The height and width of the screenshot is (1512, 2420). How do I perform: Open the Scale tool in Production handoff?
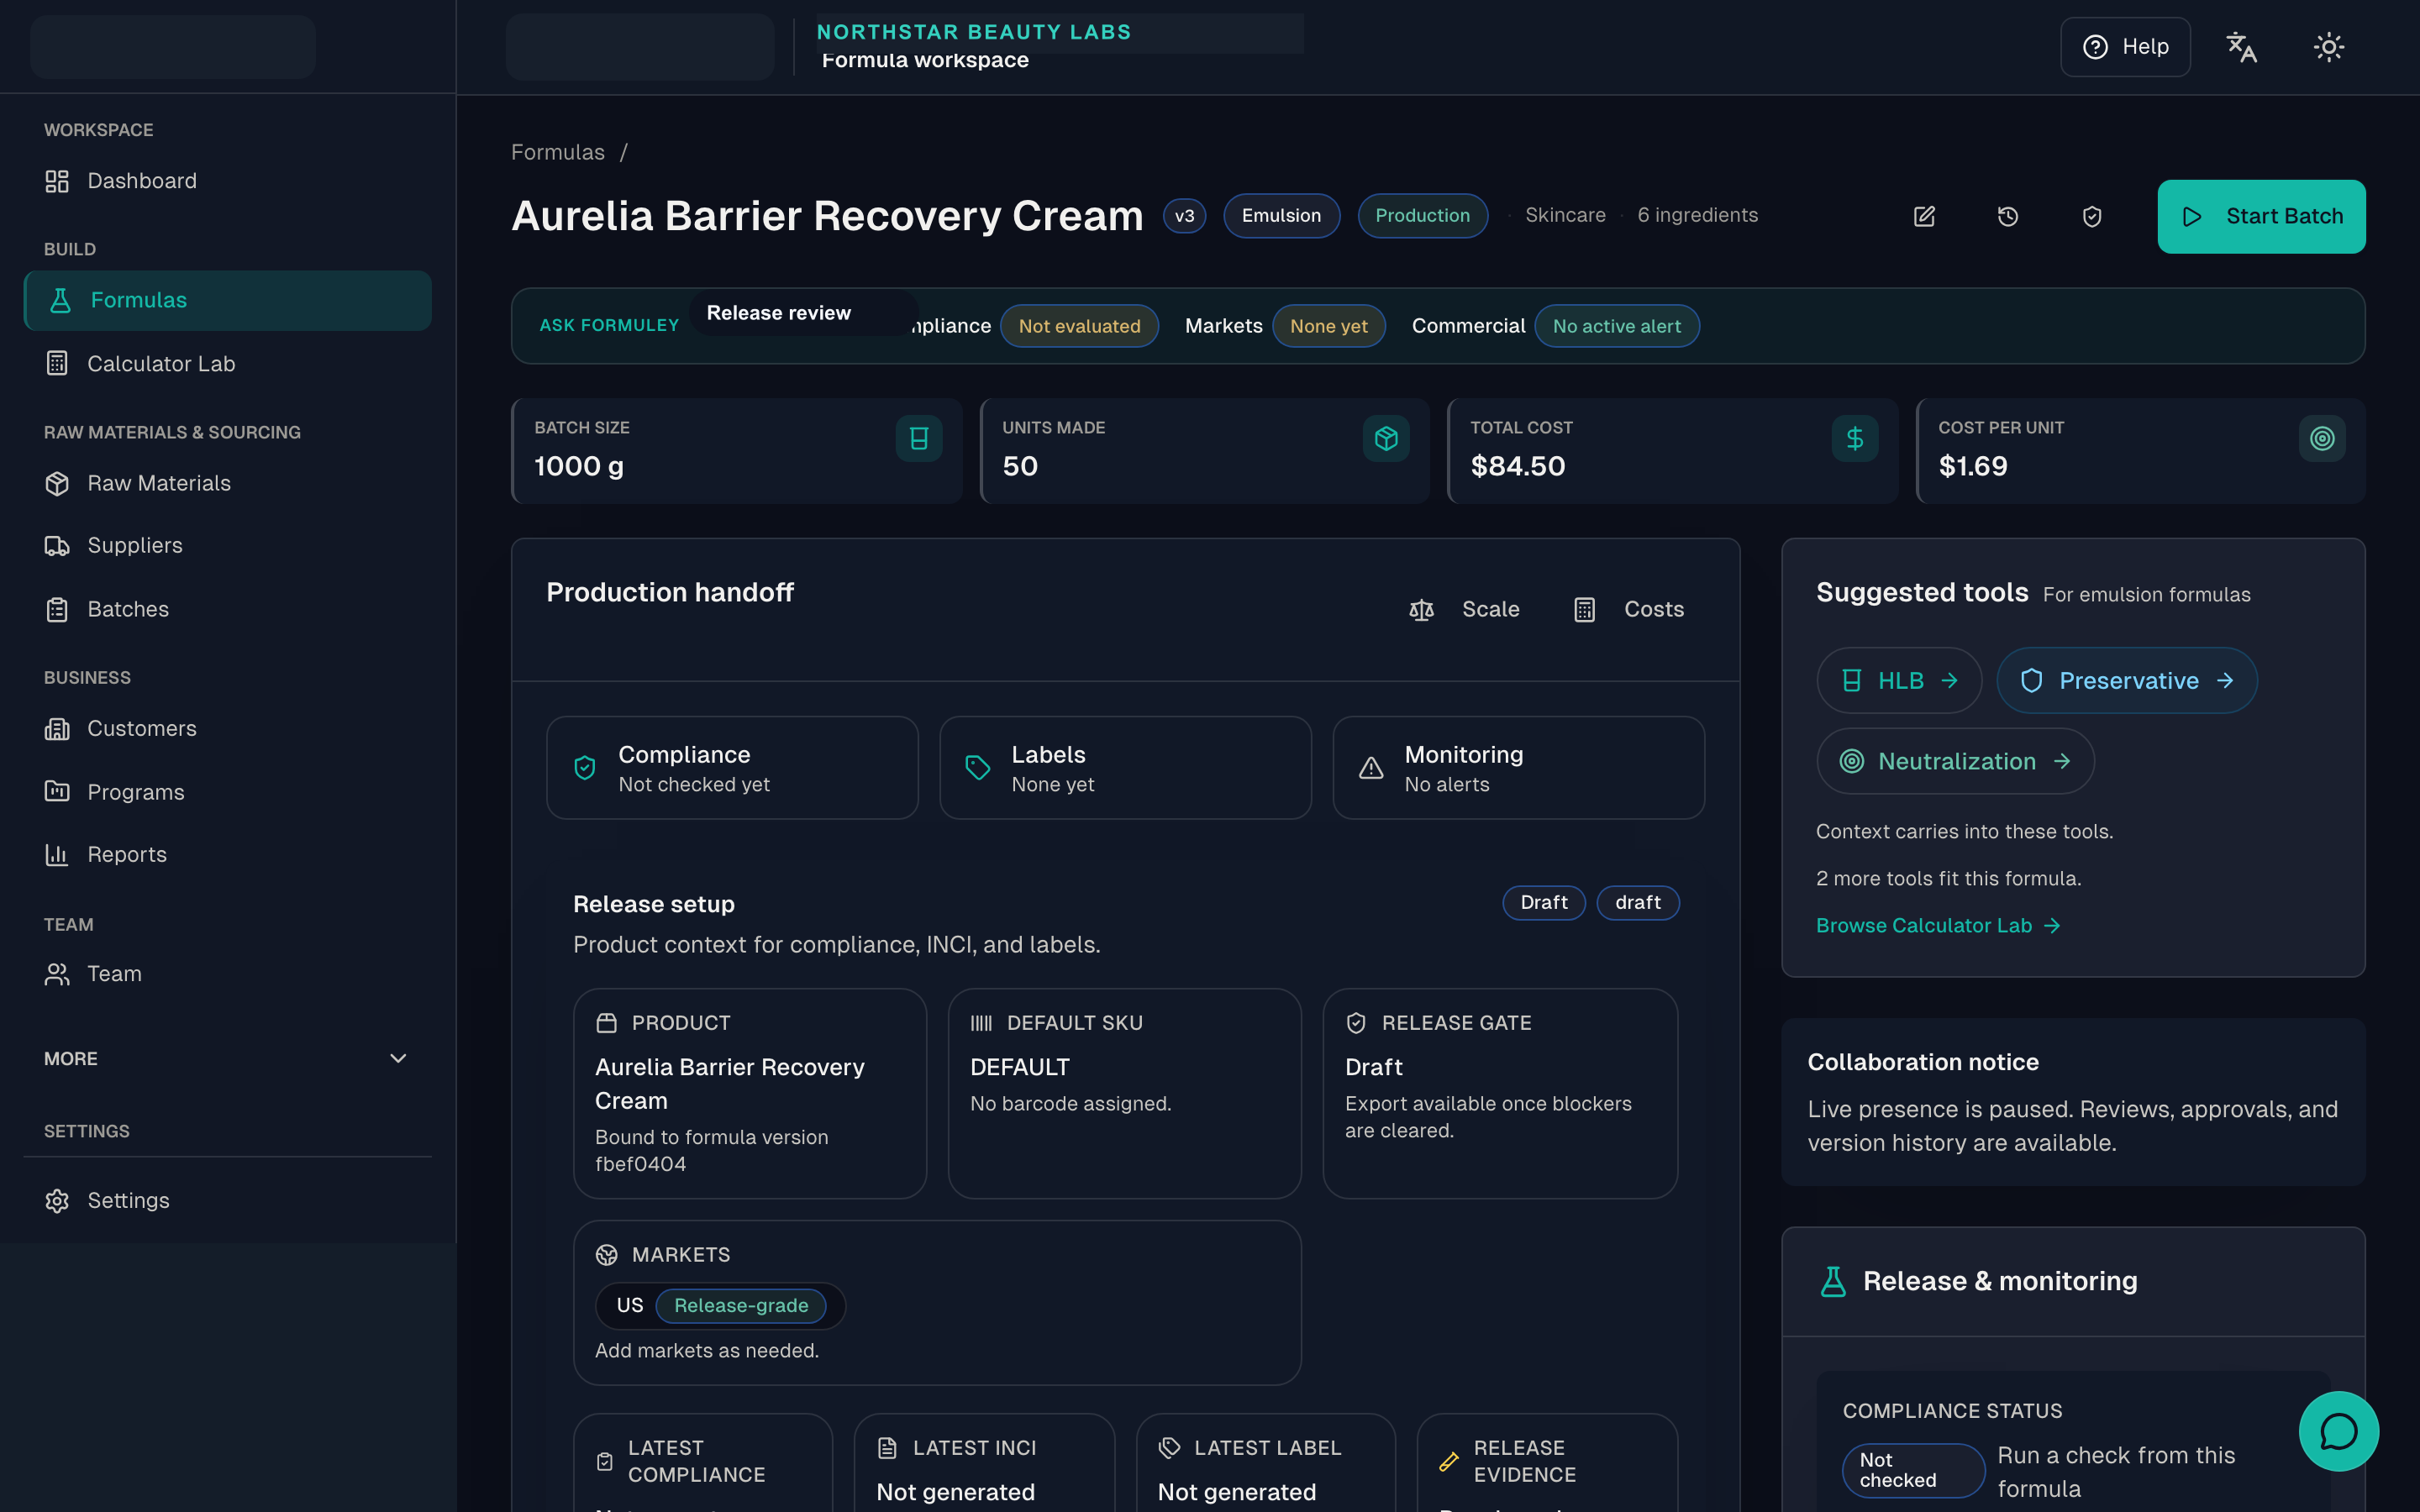(x=1464, y=609)
